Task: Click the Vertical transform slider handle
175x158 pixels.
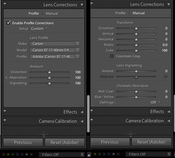Action: point(136,34)
